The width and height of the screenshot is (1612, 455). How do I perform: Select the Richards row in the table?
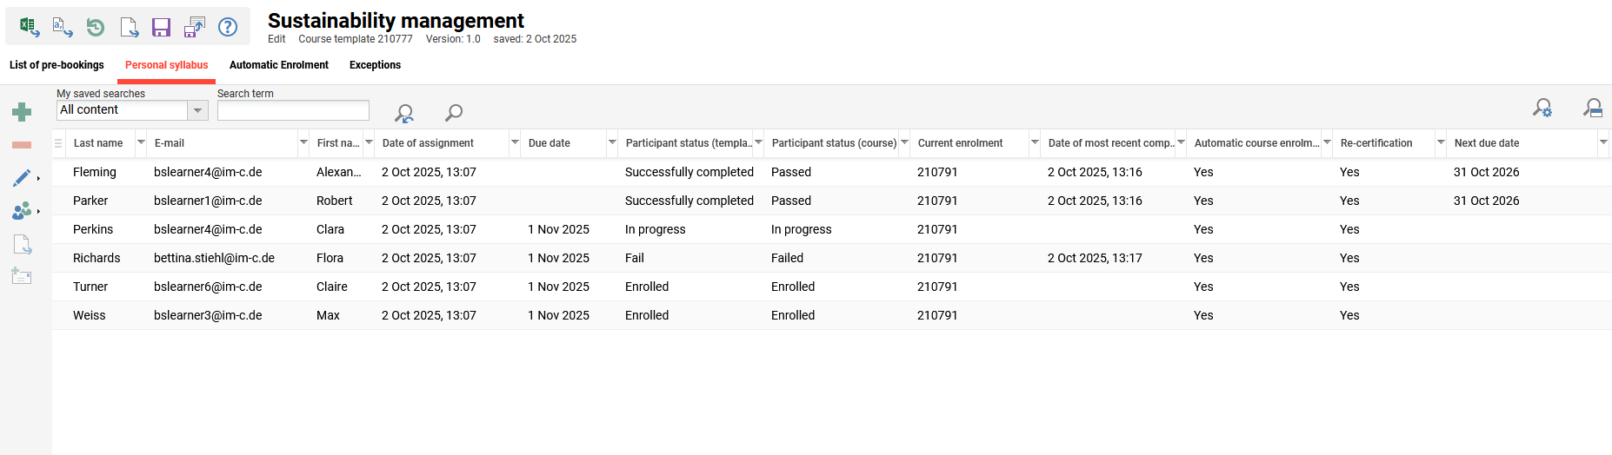(97, 258)
